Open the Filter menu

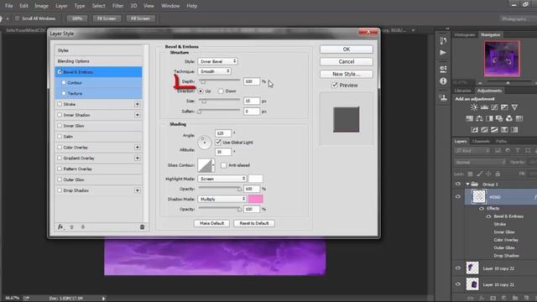click(x=117, y=6)
